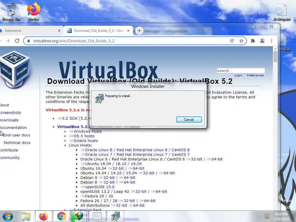Open the globe application in taskbar
Viewport: 296px width, 222px height.
(x=79, y=216)
